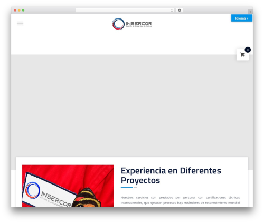Minimize window with the yellow button
This screenshot has width=264, height=223.
pyautogui.click(x=19, y=11)
